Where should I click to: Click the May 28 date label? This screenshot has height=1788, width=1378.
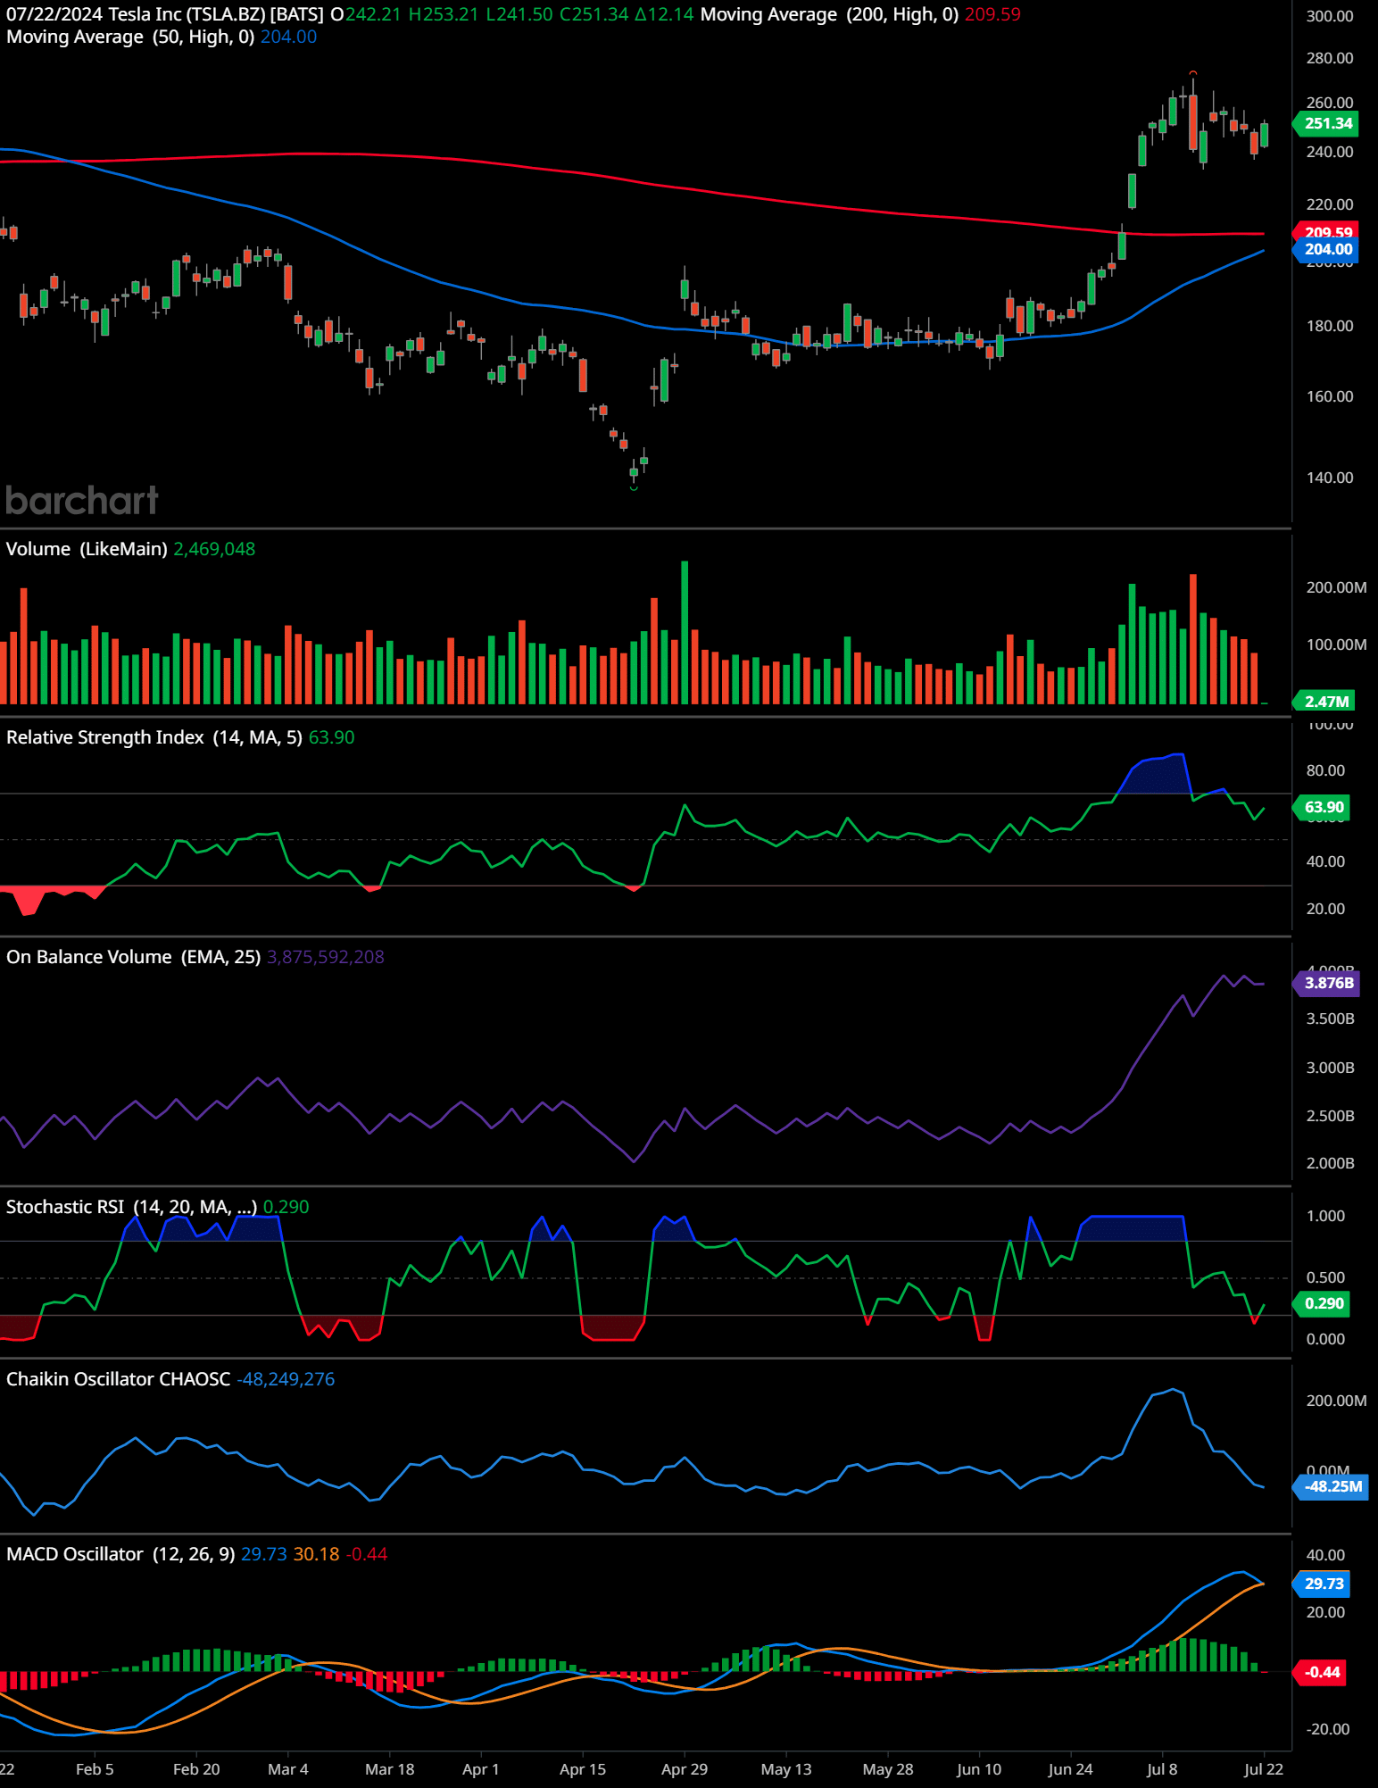pos(888,1769)
